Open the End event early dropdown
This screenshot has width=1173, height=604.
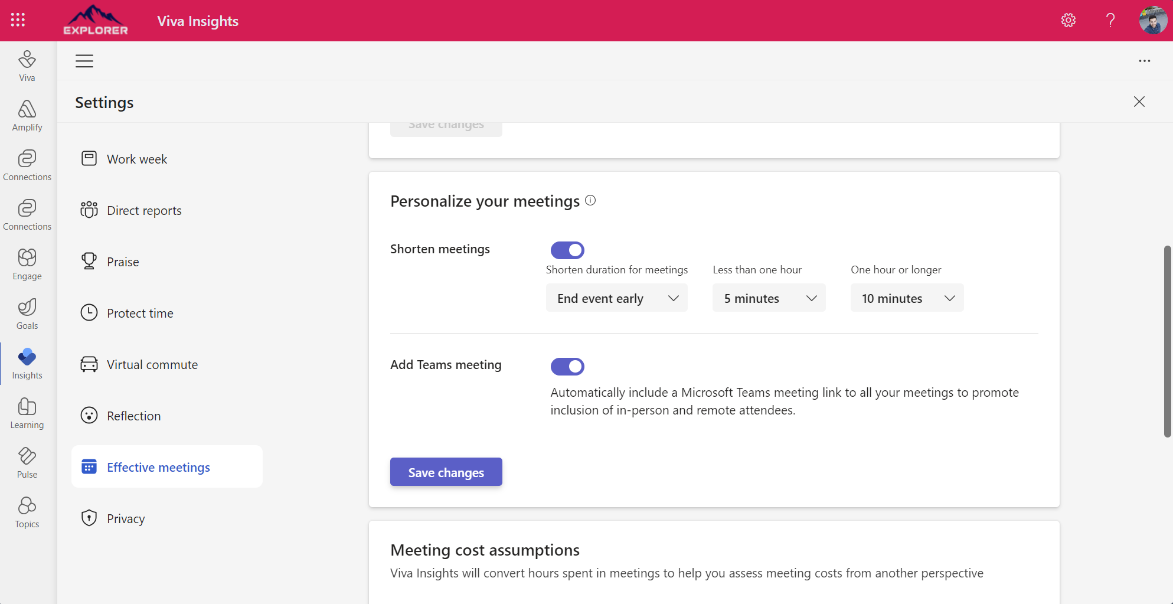point(616,298)
